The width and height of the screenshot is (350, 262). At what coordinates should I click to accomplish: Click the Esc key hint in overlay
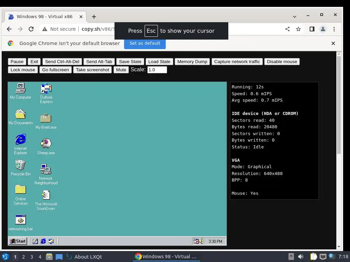pos(151,31)
